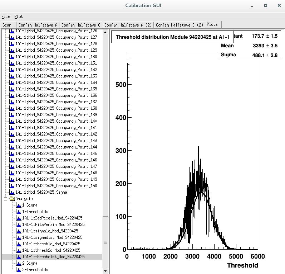Click histogram icon of Occupancy_Point_150 row
Screen dimensions: 285x274
click(12, 186)
